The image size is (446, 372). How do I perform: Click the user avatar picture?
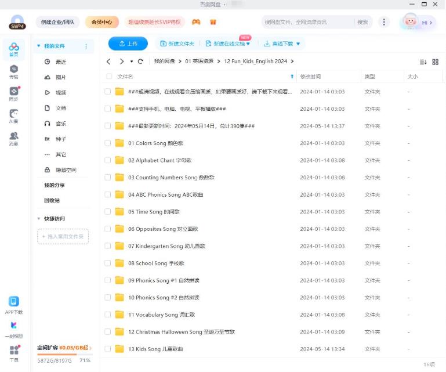410,21
